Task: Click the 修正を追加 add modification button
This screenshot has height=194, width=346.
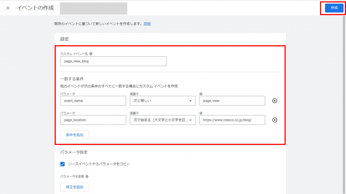Action: (75, 187)
